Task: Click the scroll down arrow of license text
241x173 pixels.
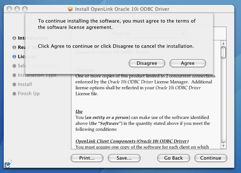Action: pos(223,146)
